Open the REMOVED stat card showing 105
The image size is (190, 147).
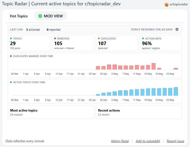click(73, 43)
